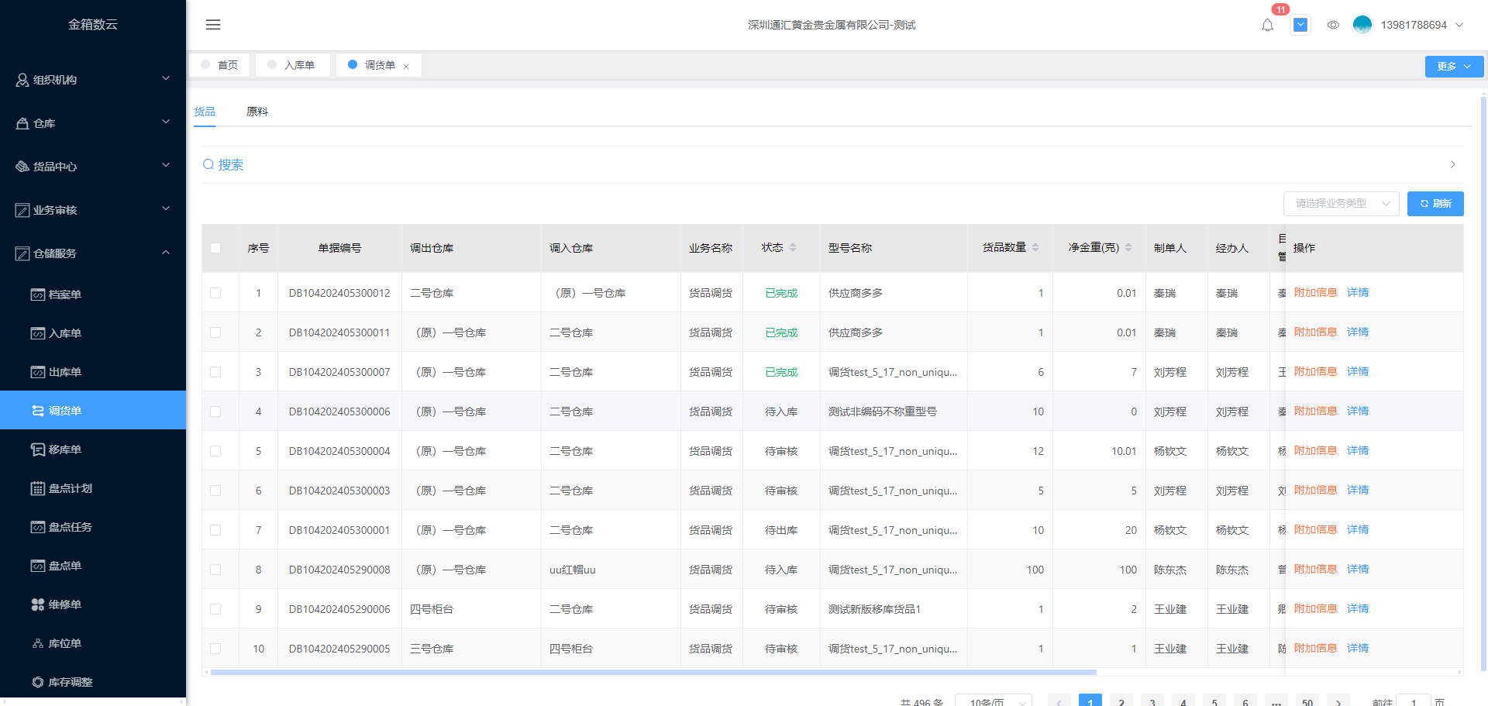Expand the search panel chevron

click(1452, 164)
